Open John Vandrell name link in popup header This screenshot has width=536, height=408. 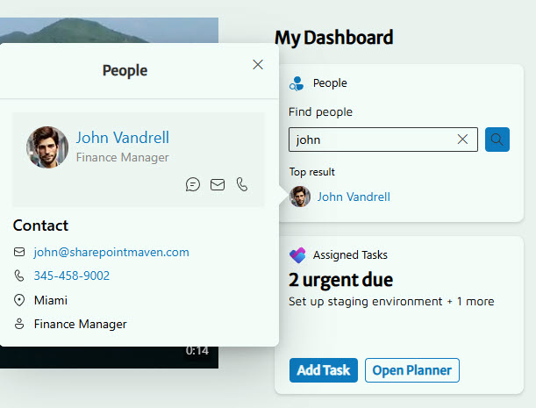[x=122, y=138]
